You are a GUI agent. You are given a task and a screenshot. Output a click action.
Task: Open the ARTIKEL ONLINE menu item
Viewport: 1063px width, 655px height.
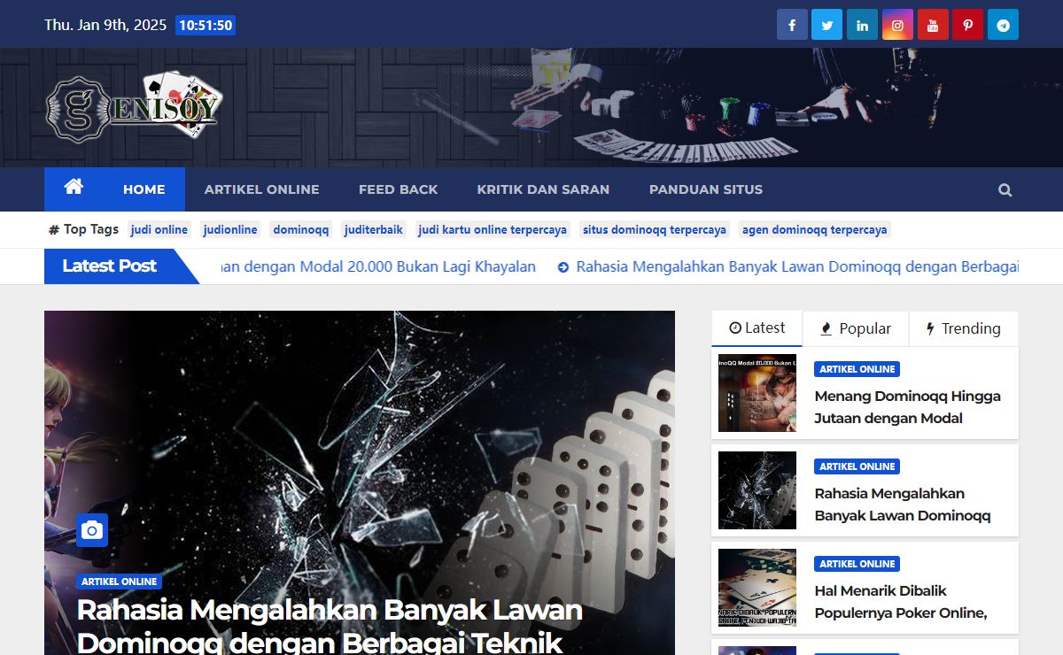coord(262,189)
